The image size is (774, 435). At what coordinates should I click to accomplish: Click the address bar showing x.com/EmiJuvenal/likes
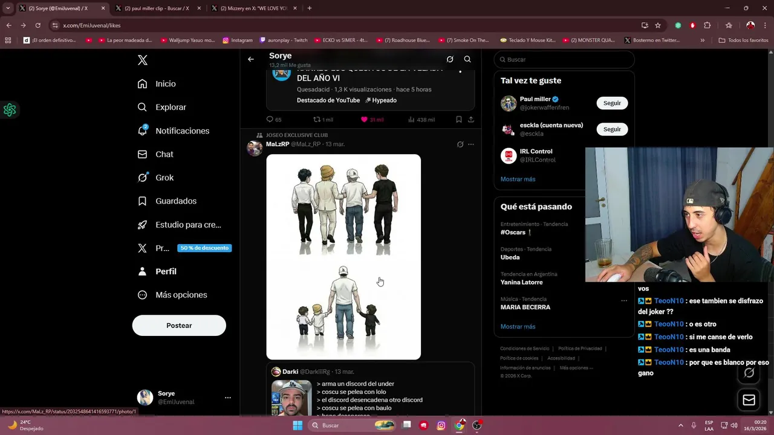click(345, 25)
